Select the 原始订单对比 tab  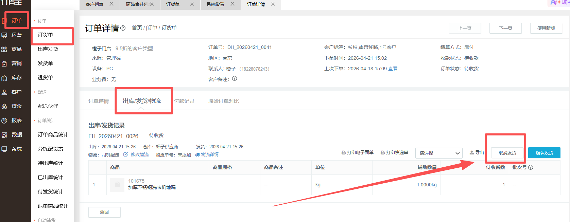[x=224, y=101]
